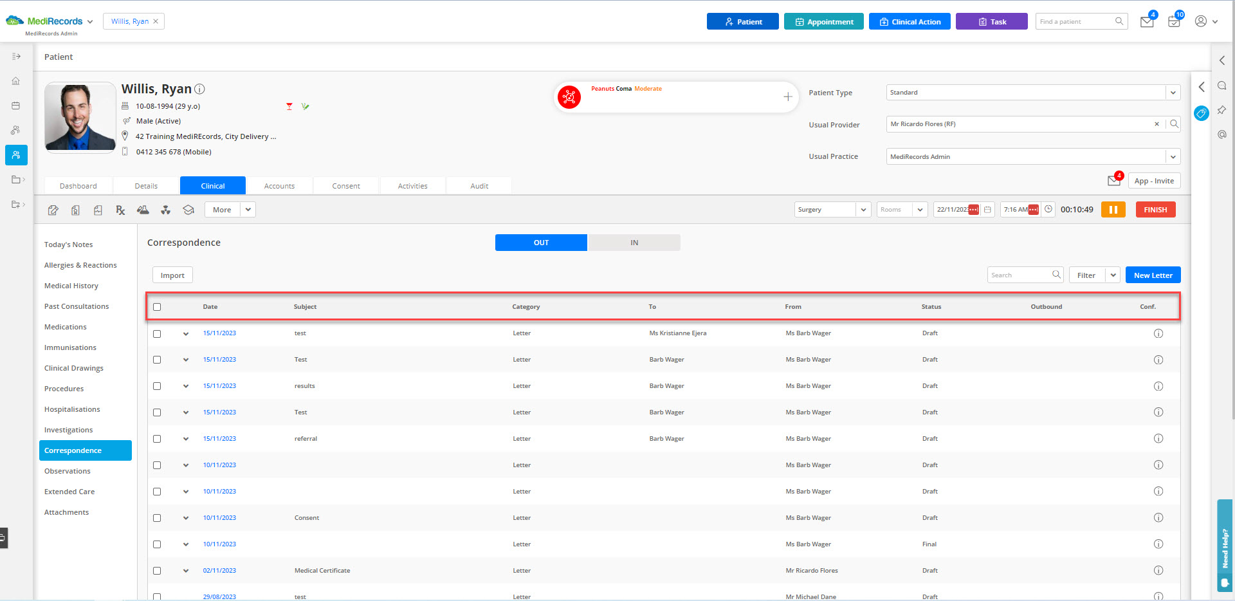The image size is (1235, 601).
Task: Open the Filter dropdown arrow
Action: (1113, 275)
